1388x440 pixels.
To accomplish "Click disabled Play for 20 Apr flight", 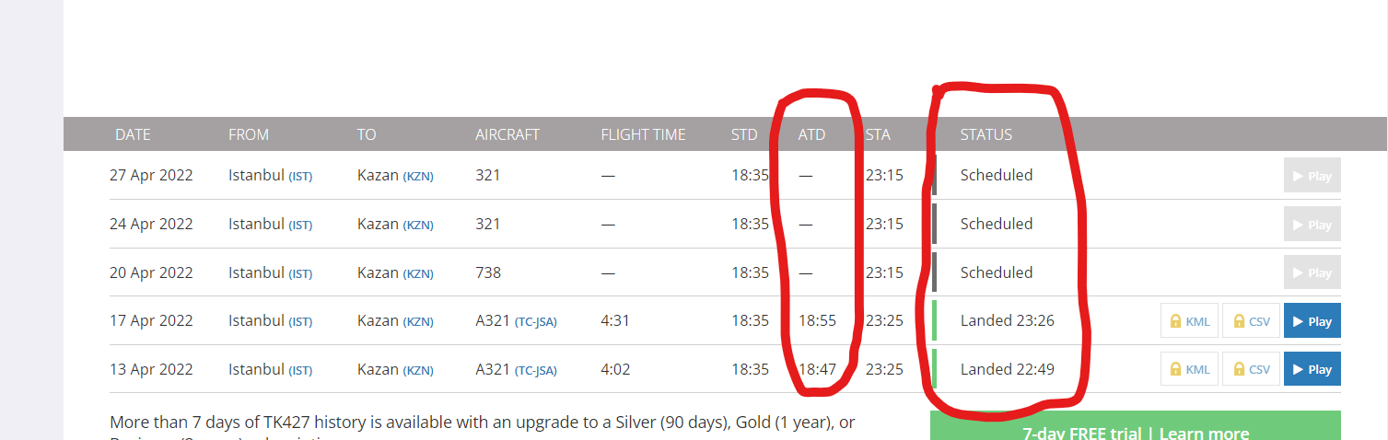I will pyautogui.click(x=1312, y=272).
